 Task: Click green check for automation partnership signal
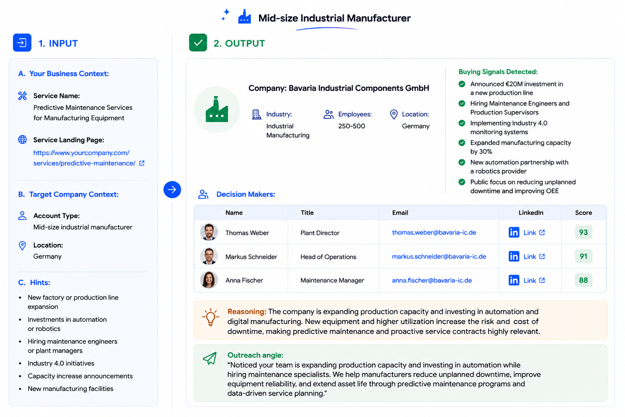(x=462, y=162)
